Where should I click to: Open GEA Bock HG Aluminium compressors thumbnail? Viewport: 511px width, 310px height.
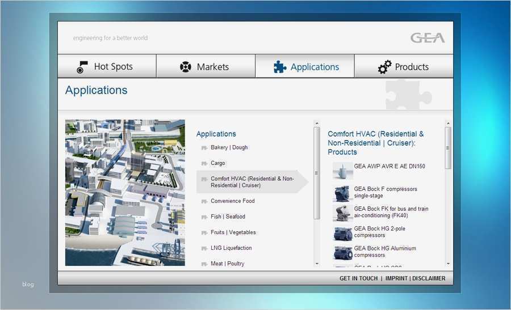coord(342,253)
